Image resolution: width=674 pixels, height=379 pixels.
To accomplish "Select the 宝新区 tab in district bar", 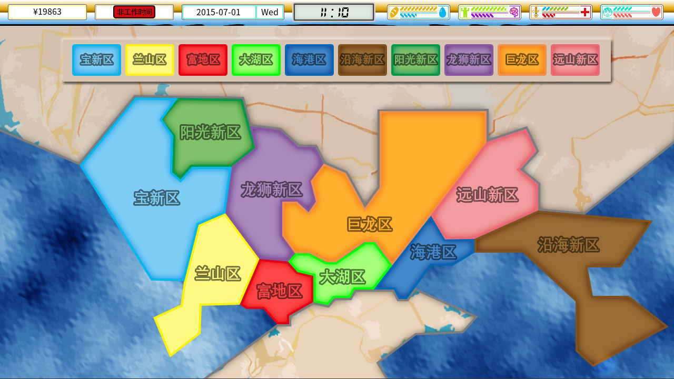I will click(x=96, y=60).
